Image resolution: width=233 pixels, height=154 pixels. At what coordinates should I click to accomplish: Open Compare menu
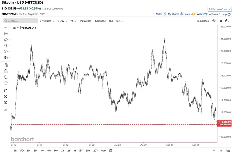click(x=100, y=21)
